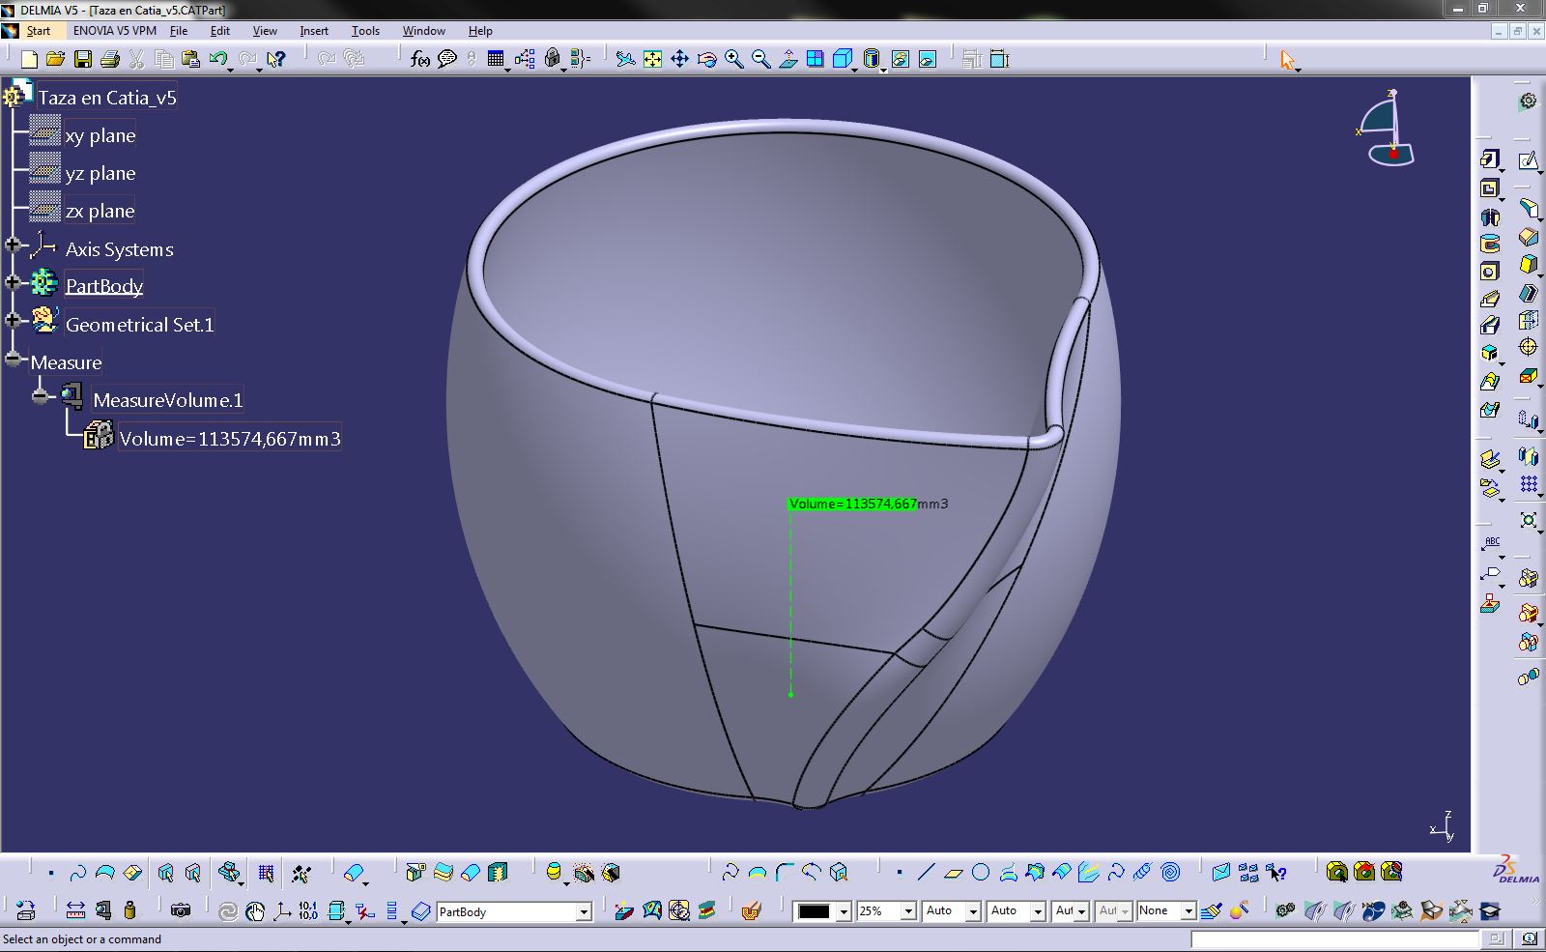Open the Formula f(x) tool

pyautogui.click(x=419, y=59)
